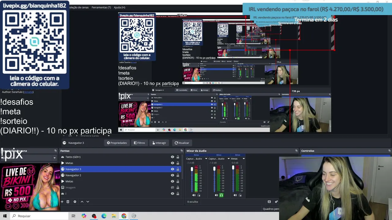Open Propriedades for Navegador 3
This screenshot has width=392, height=220.
coord(117,143)
